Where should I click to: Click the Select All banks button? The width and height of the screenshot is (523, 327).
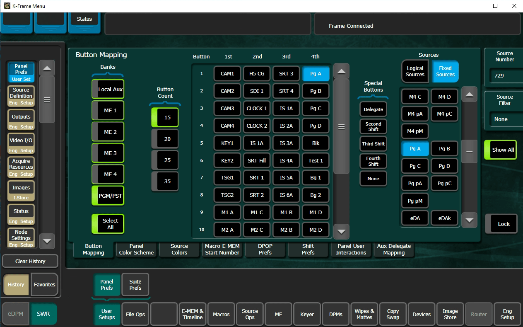coord(108,224)
